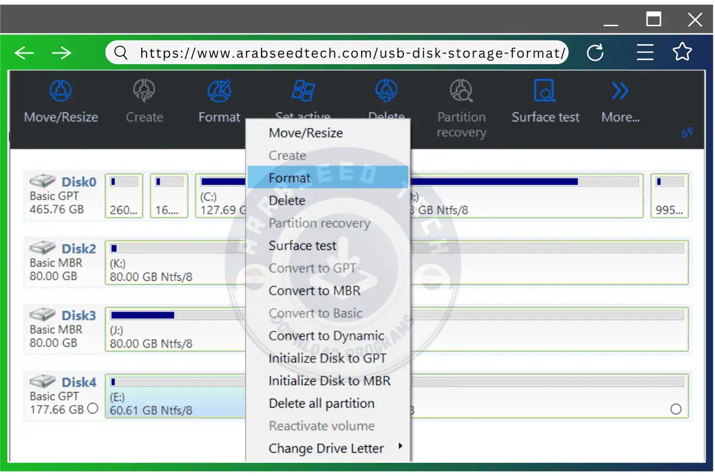
Task: Select the Disk3 disk label
Action: pyautogui.click(x=78, y=315)
